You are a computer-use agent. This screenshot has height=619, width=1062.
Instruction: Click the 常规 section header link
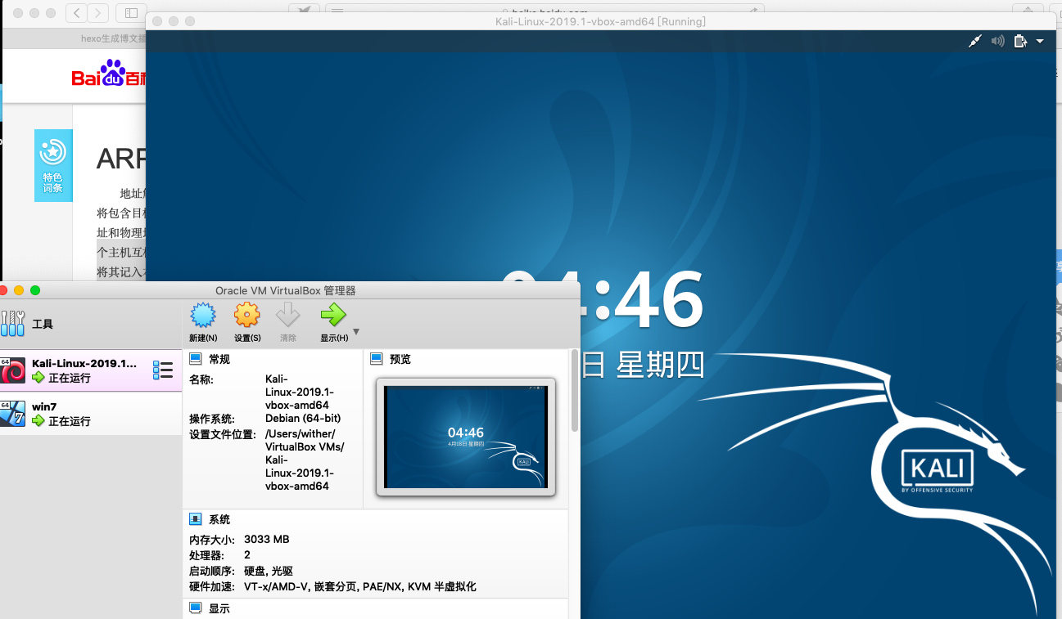(x=219, y=359)
